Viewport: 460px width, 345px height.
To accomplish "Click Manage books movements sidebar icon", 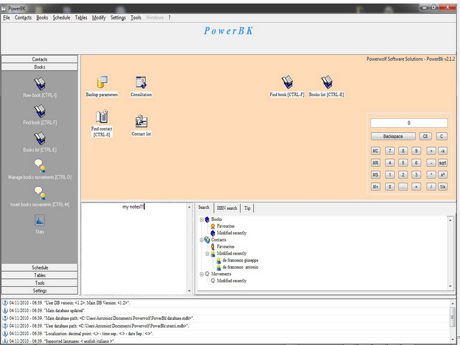I will 40,167.
